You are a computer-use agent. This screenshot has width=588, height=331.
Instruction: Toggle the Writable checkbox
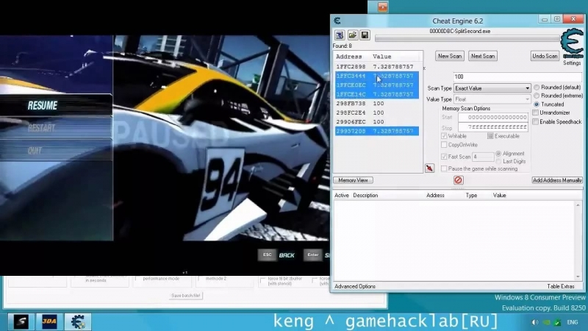click(x=444, y=136)
